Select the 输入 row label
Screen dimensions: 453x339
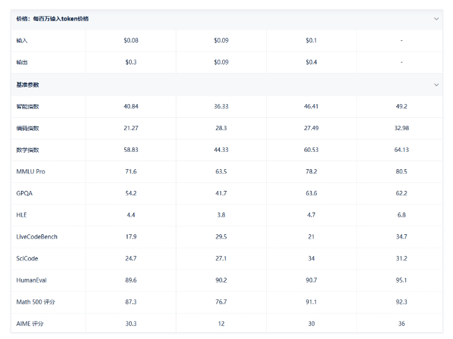pyautogui.click(x=22, y=40)
